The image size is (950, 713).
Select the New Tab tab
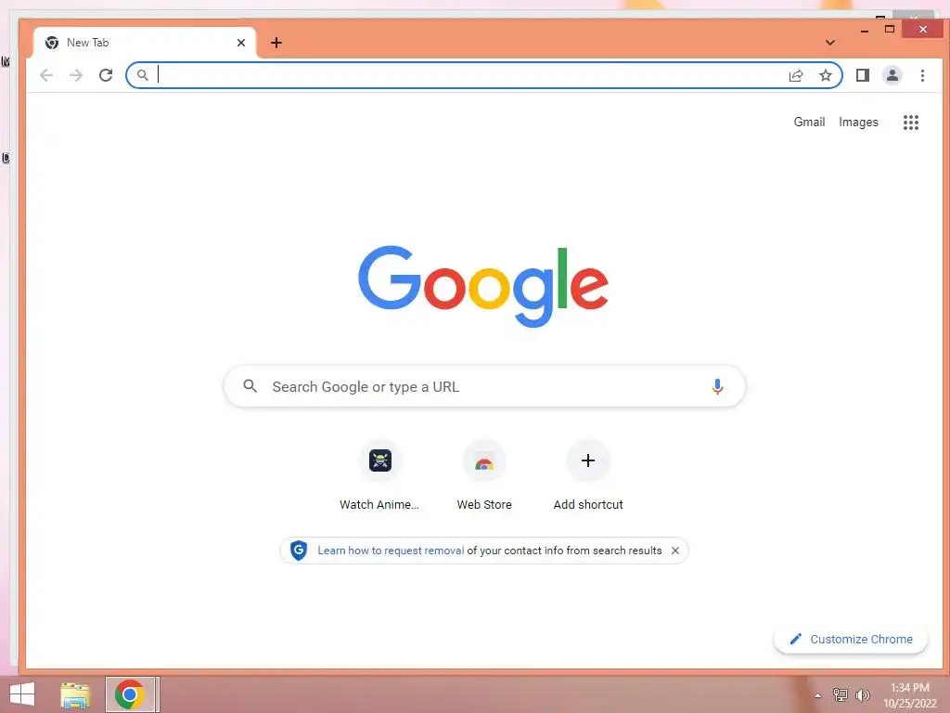(145, 43)
